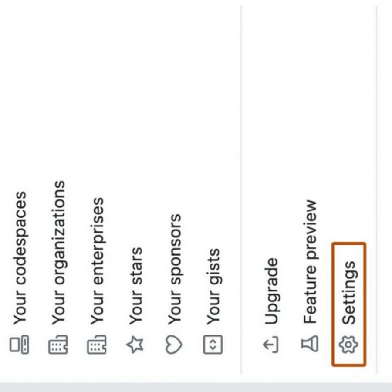Click the enterprises building icon
Viewport: 392px width, 392px height.
(97, 345)
